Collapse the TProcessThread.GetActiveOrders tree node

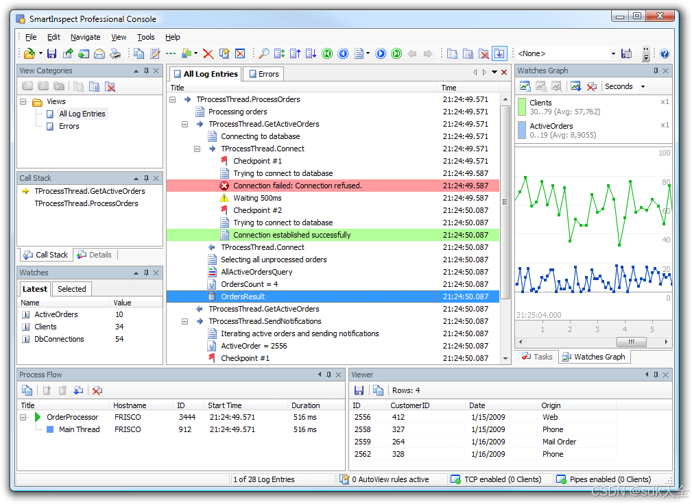click(184, 124)
